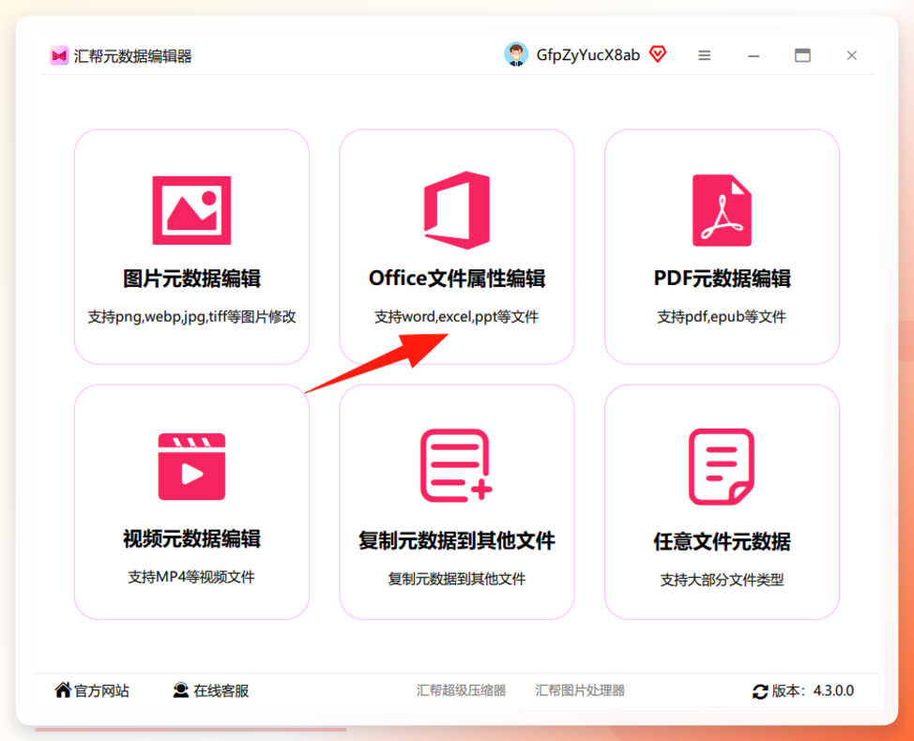
Task: Open the 汇帮图片处理器 link
Action: pyautogui.click(x=580, y=690)
